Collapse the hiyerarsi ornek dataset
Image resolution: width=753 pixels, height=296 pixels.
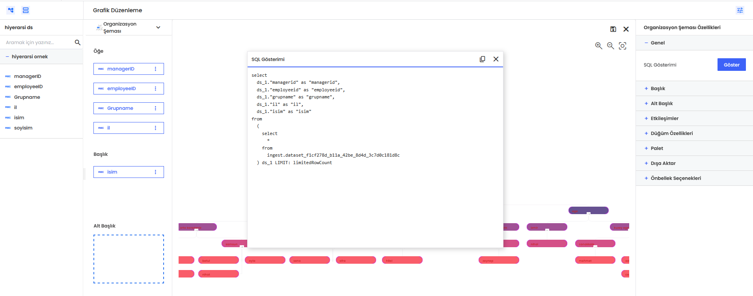[x=7, y=57]
